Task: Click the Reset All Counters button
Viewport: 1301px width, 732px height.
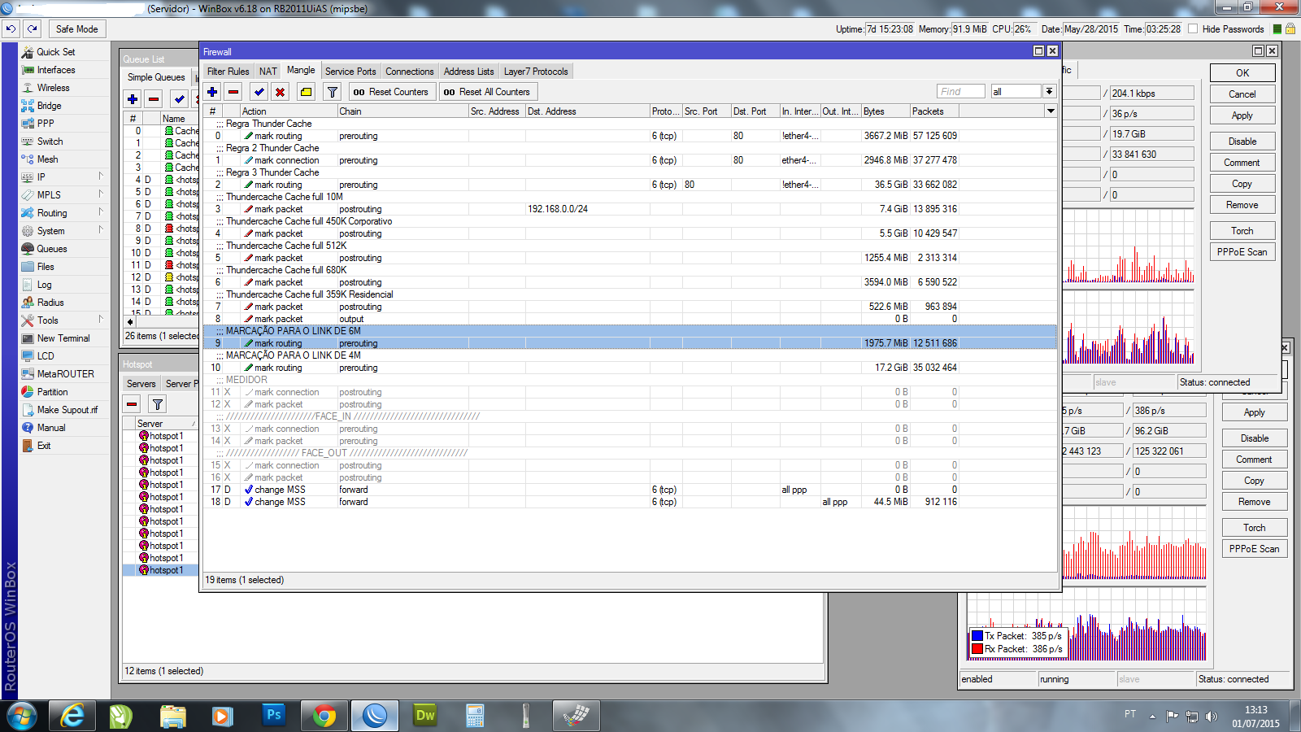Action: pyautogui.click(x=487, y=92)
